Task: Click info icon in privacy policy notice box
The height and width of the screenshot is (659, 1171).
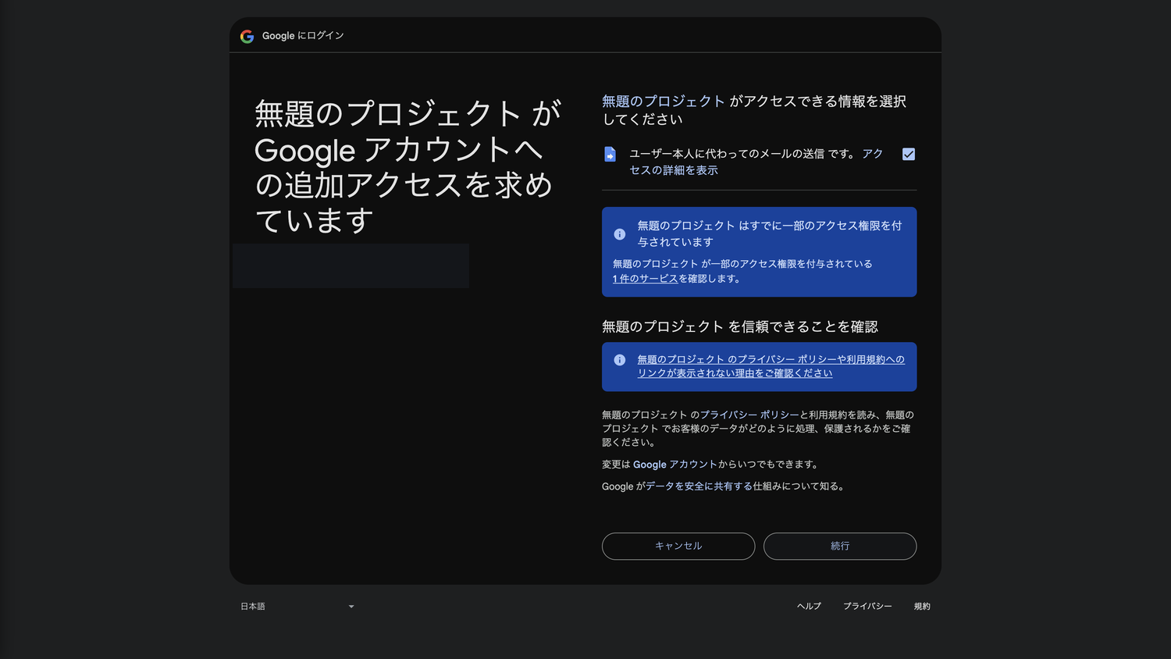Action: (619, 360)
